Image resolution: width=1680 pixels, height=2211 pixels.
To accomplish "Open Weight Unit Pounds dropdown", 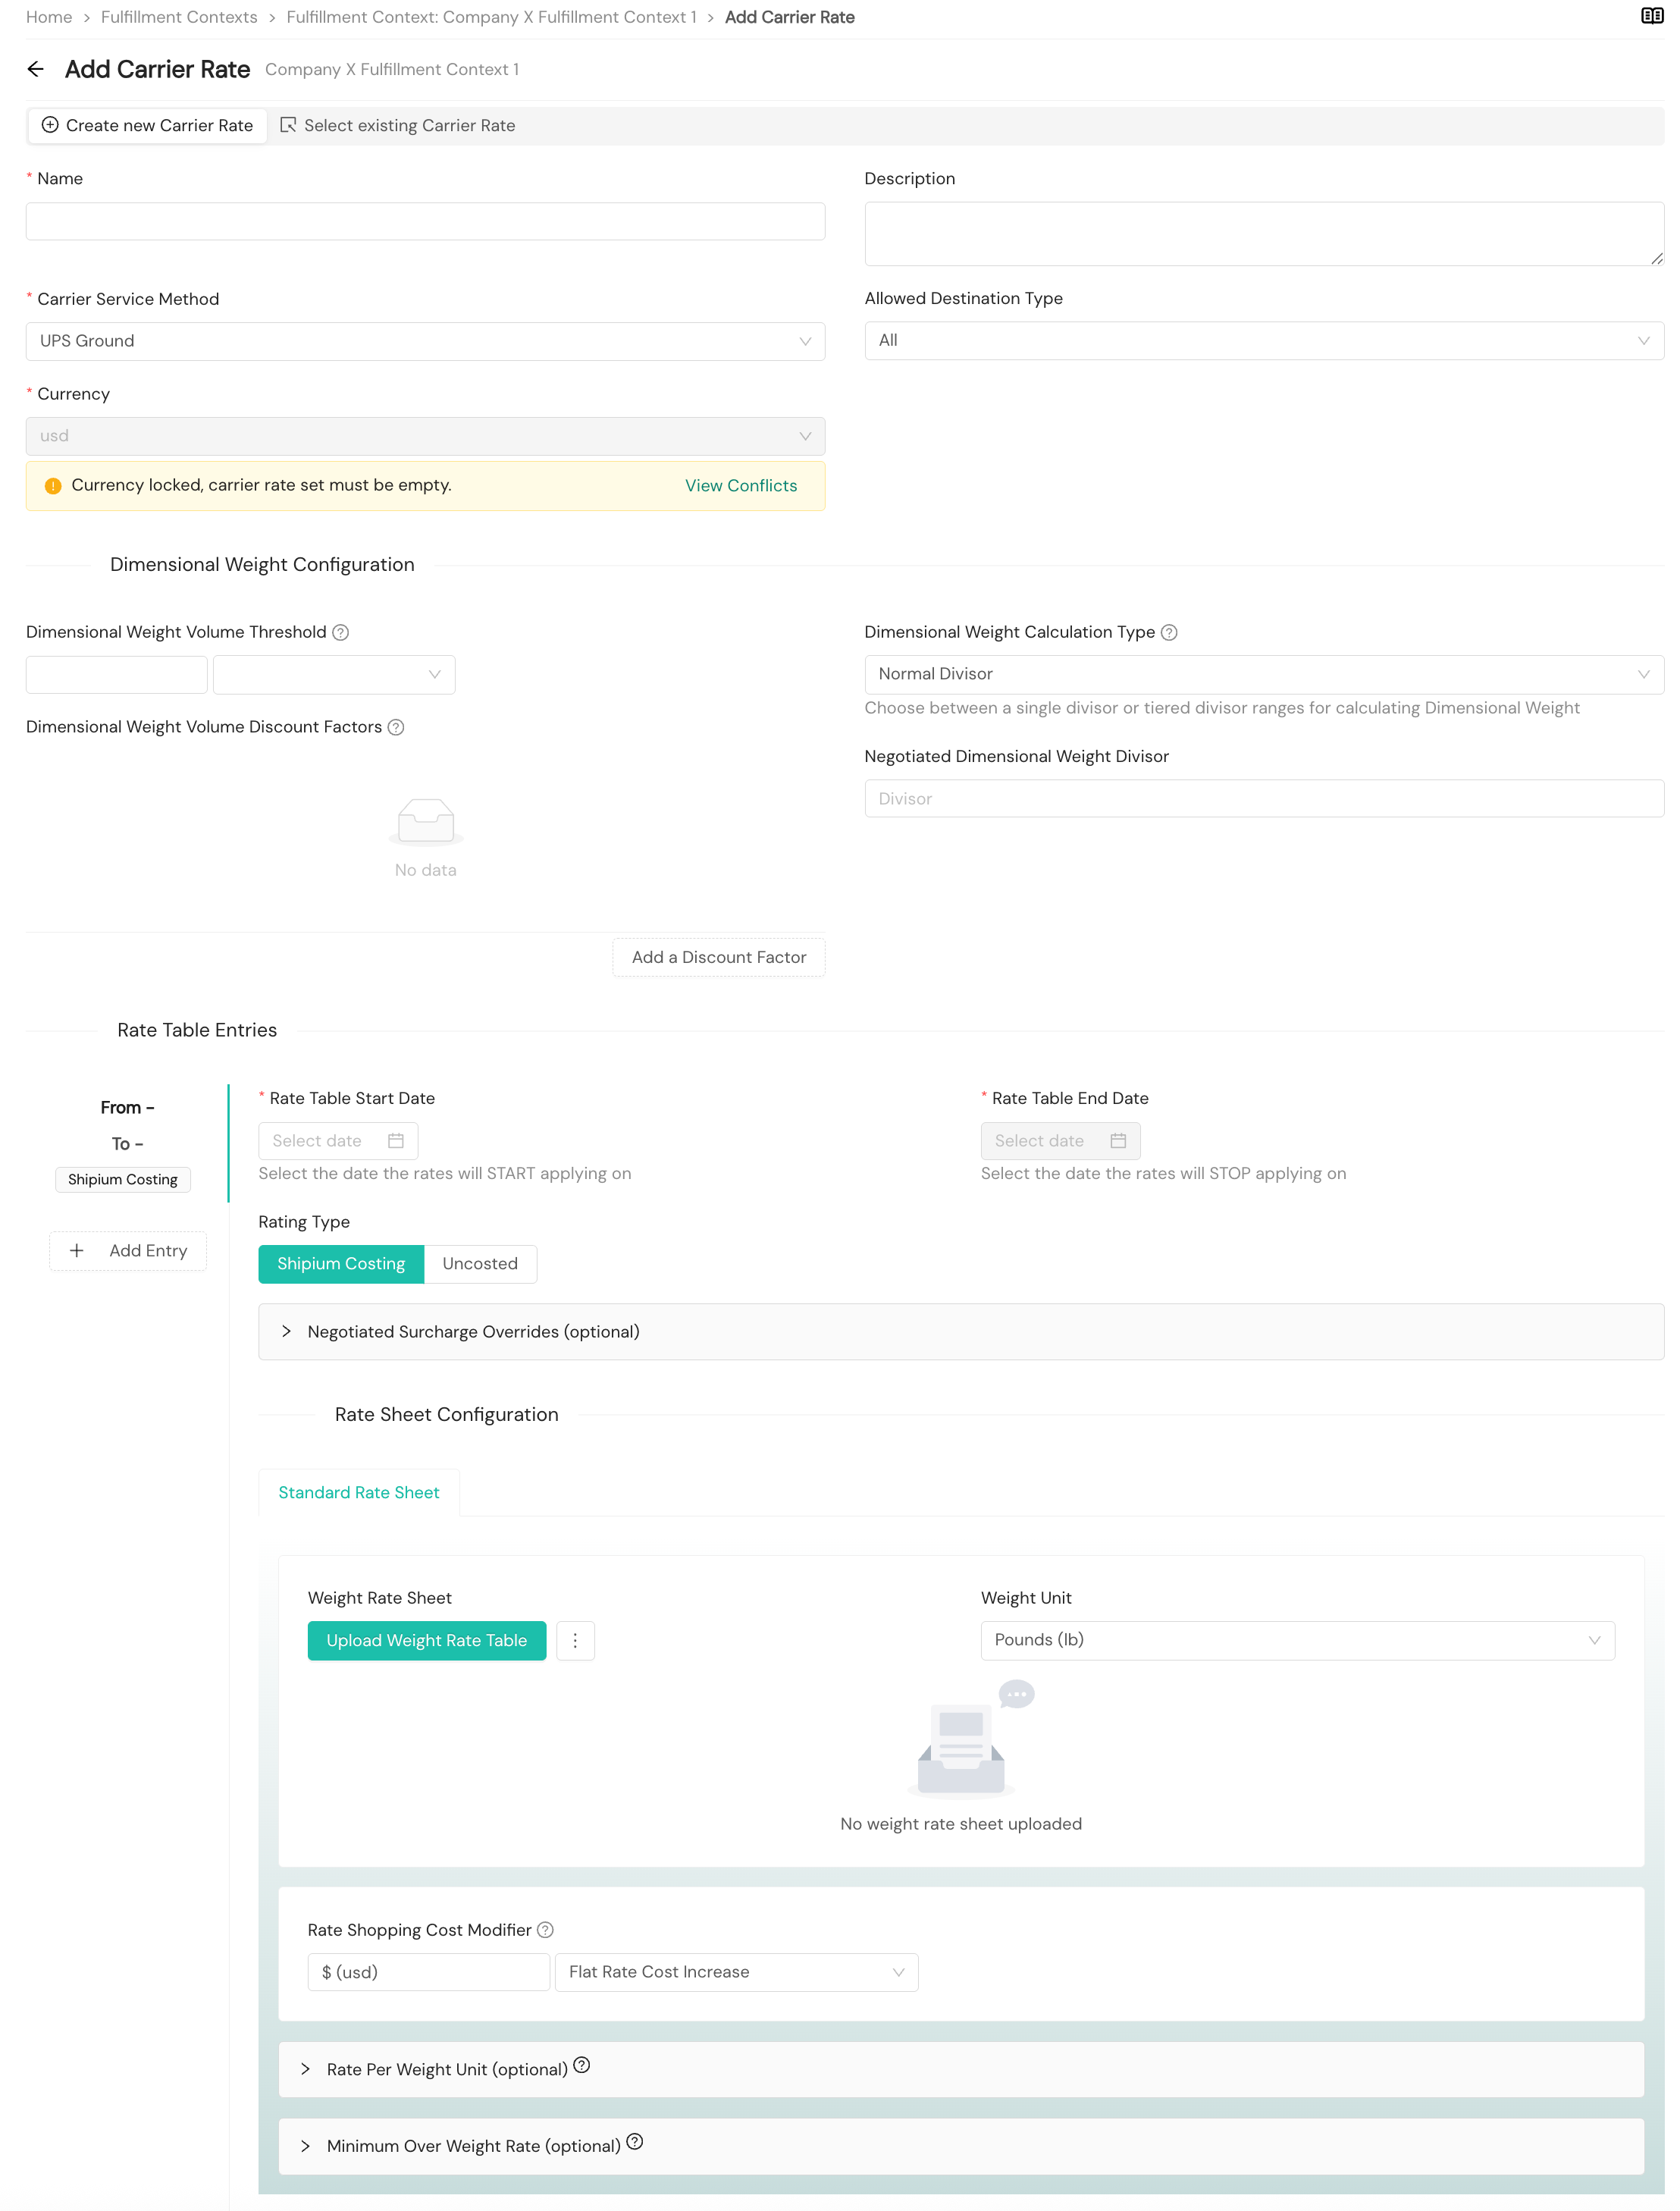I will pyautogui.click(x=1297, y=1640).
